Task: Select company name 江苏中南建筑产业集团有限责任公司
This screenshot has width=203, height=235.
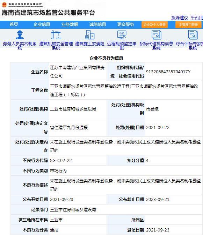Action: (77, 72)
